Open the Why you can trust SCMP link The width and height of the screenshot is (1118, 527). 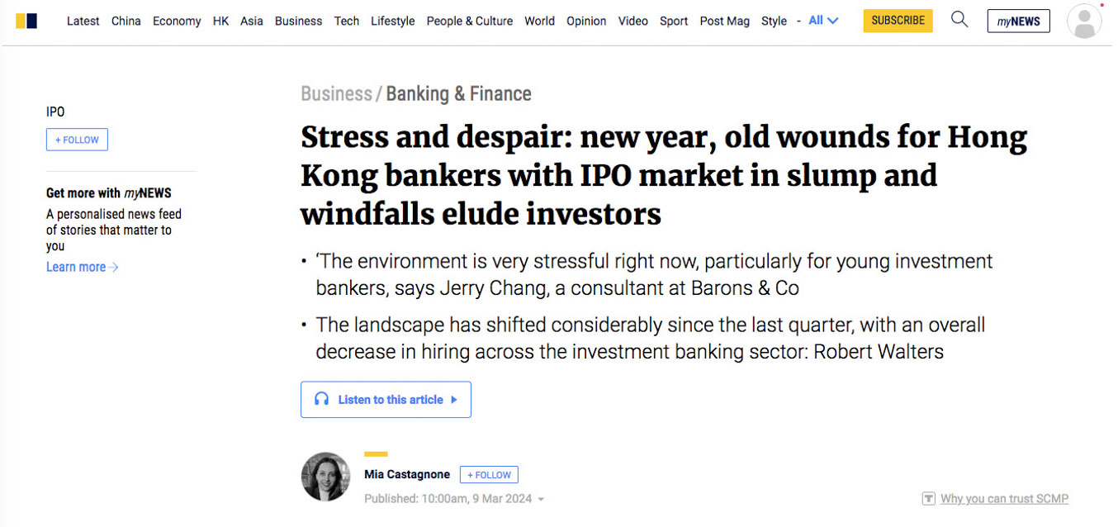tap(1004, 499)
